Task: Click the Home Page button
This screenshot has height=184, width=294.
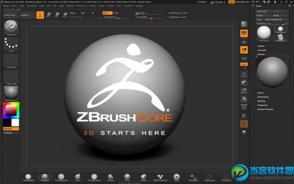Action: pos(10,15)
